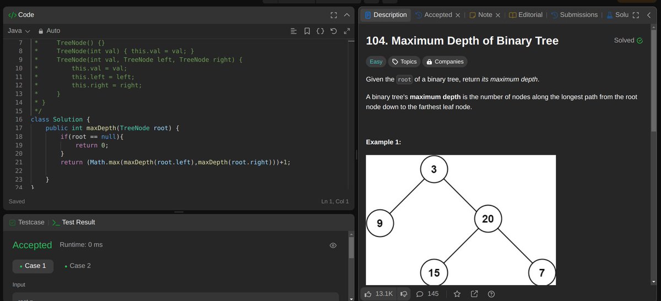Click the test result panel scrollbar
The height and width of the screenshot is (301, 661).
pyautogui.click(x=351, y=247)
